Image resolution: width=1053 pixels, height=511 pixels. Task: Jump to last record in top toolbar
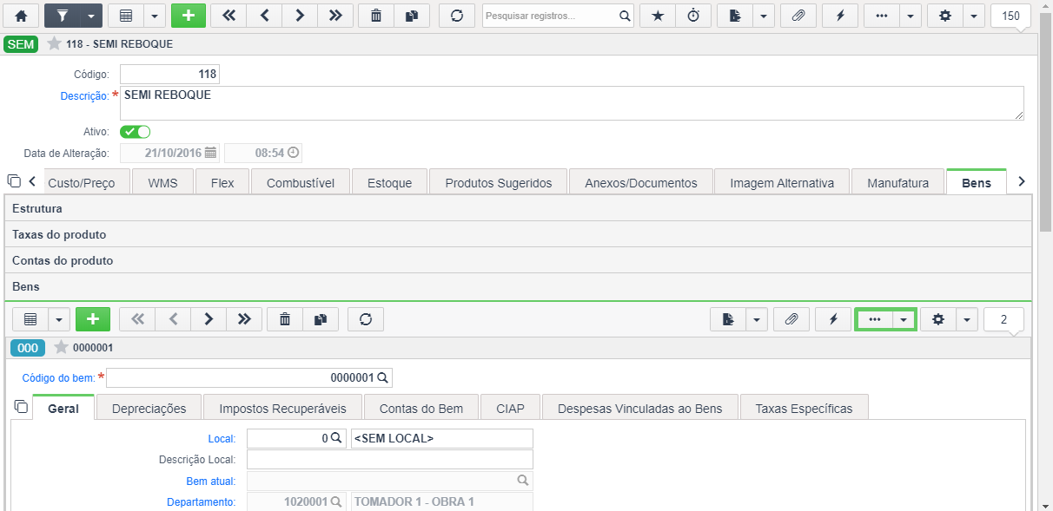(335, 16)
